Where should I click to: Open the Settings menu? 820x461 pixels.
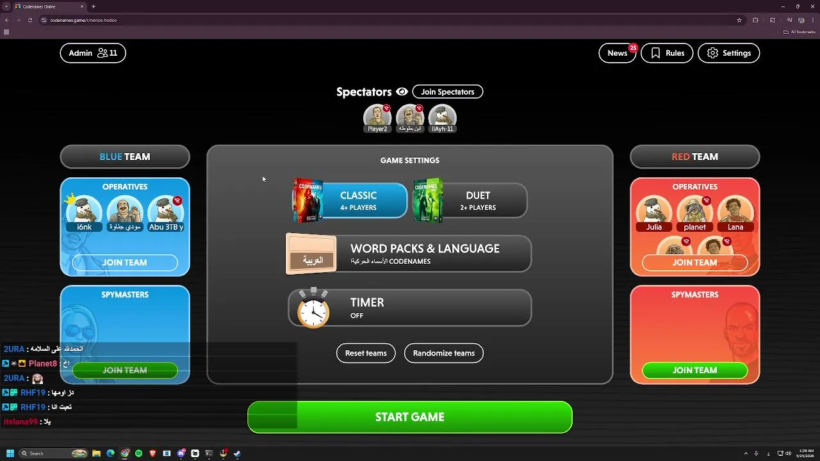(729, 53)
